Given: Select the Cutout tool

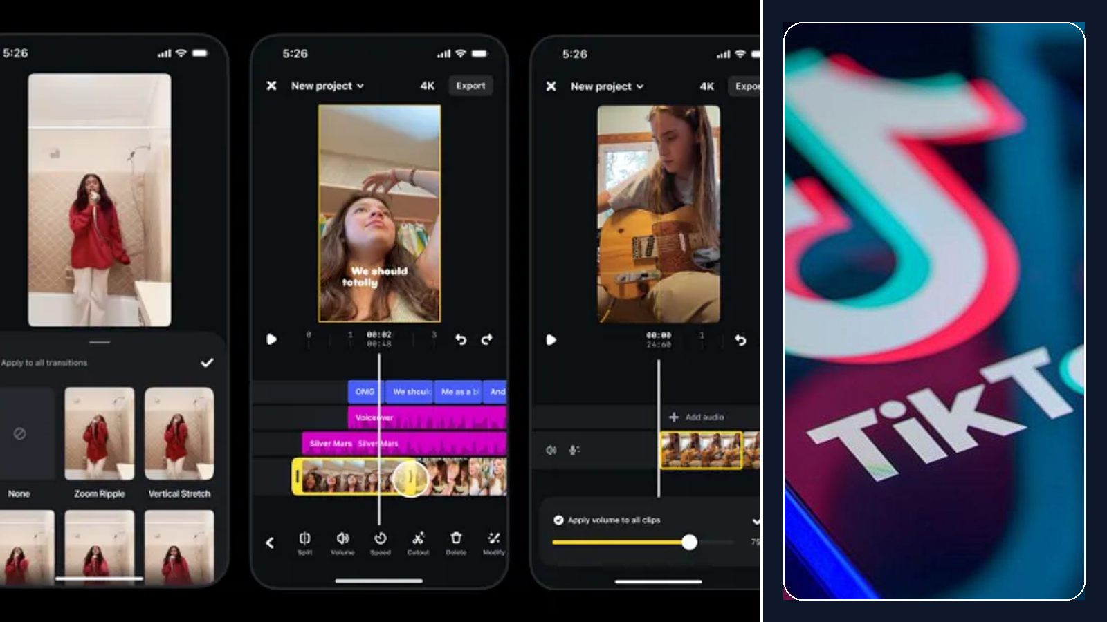Looking at the screenshot, I should 418,543.
